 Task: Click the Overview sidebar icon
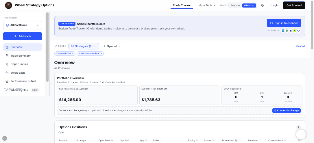tap(7, 47)
